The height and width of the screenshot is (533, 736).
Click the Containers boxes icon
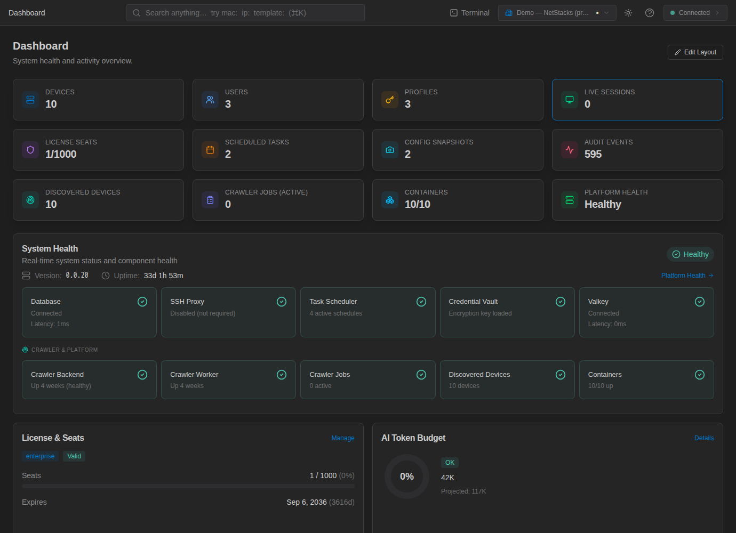[390, 200]
